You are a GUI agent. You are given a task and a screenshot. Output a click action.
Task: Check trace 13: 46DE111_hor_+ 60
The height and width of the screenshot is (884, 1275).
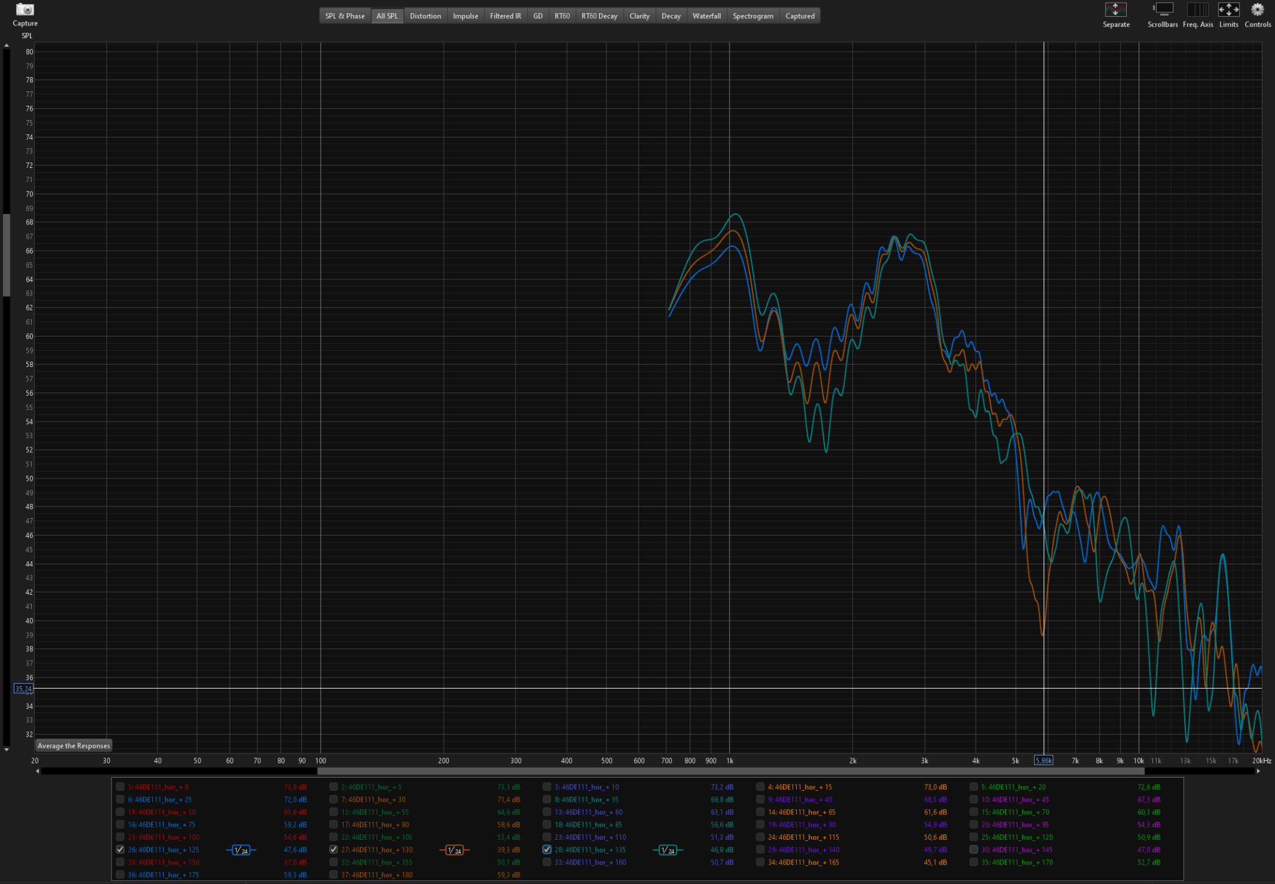(x=547, y=812)
